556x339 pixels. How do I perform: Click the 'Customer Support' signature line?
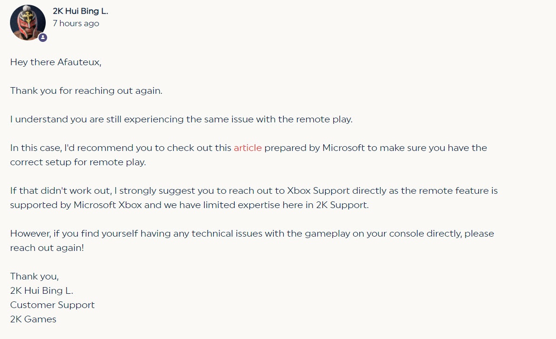52,305
